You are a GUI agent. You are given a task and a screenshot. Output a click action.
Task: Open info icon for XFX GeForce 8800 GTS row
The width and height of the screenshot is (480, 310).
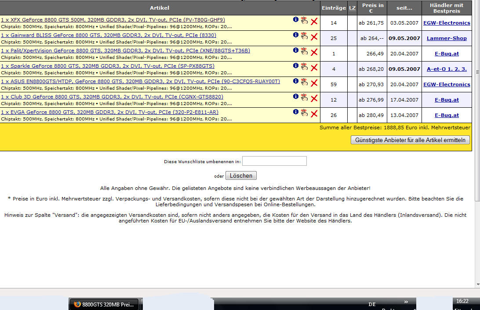coord(296,19)
